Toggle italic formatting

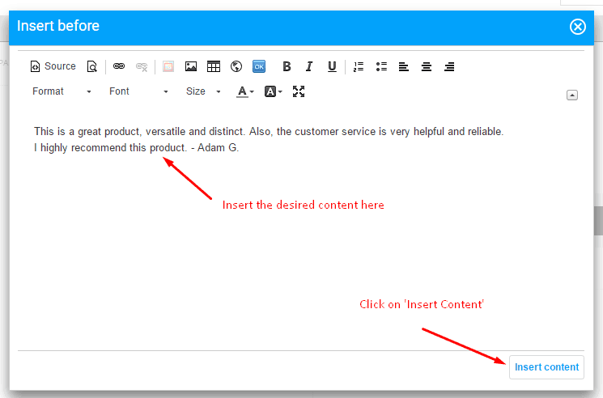point(309,66)
